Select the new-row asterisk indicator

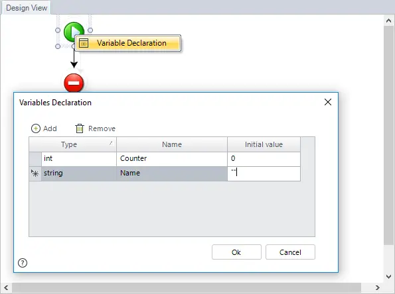click(x=35, y=173)
